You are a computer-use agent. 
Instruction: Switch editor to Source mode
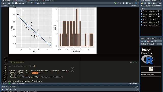5,6
